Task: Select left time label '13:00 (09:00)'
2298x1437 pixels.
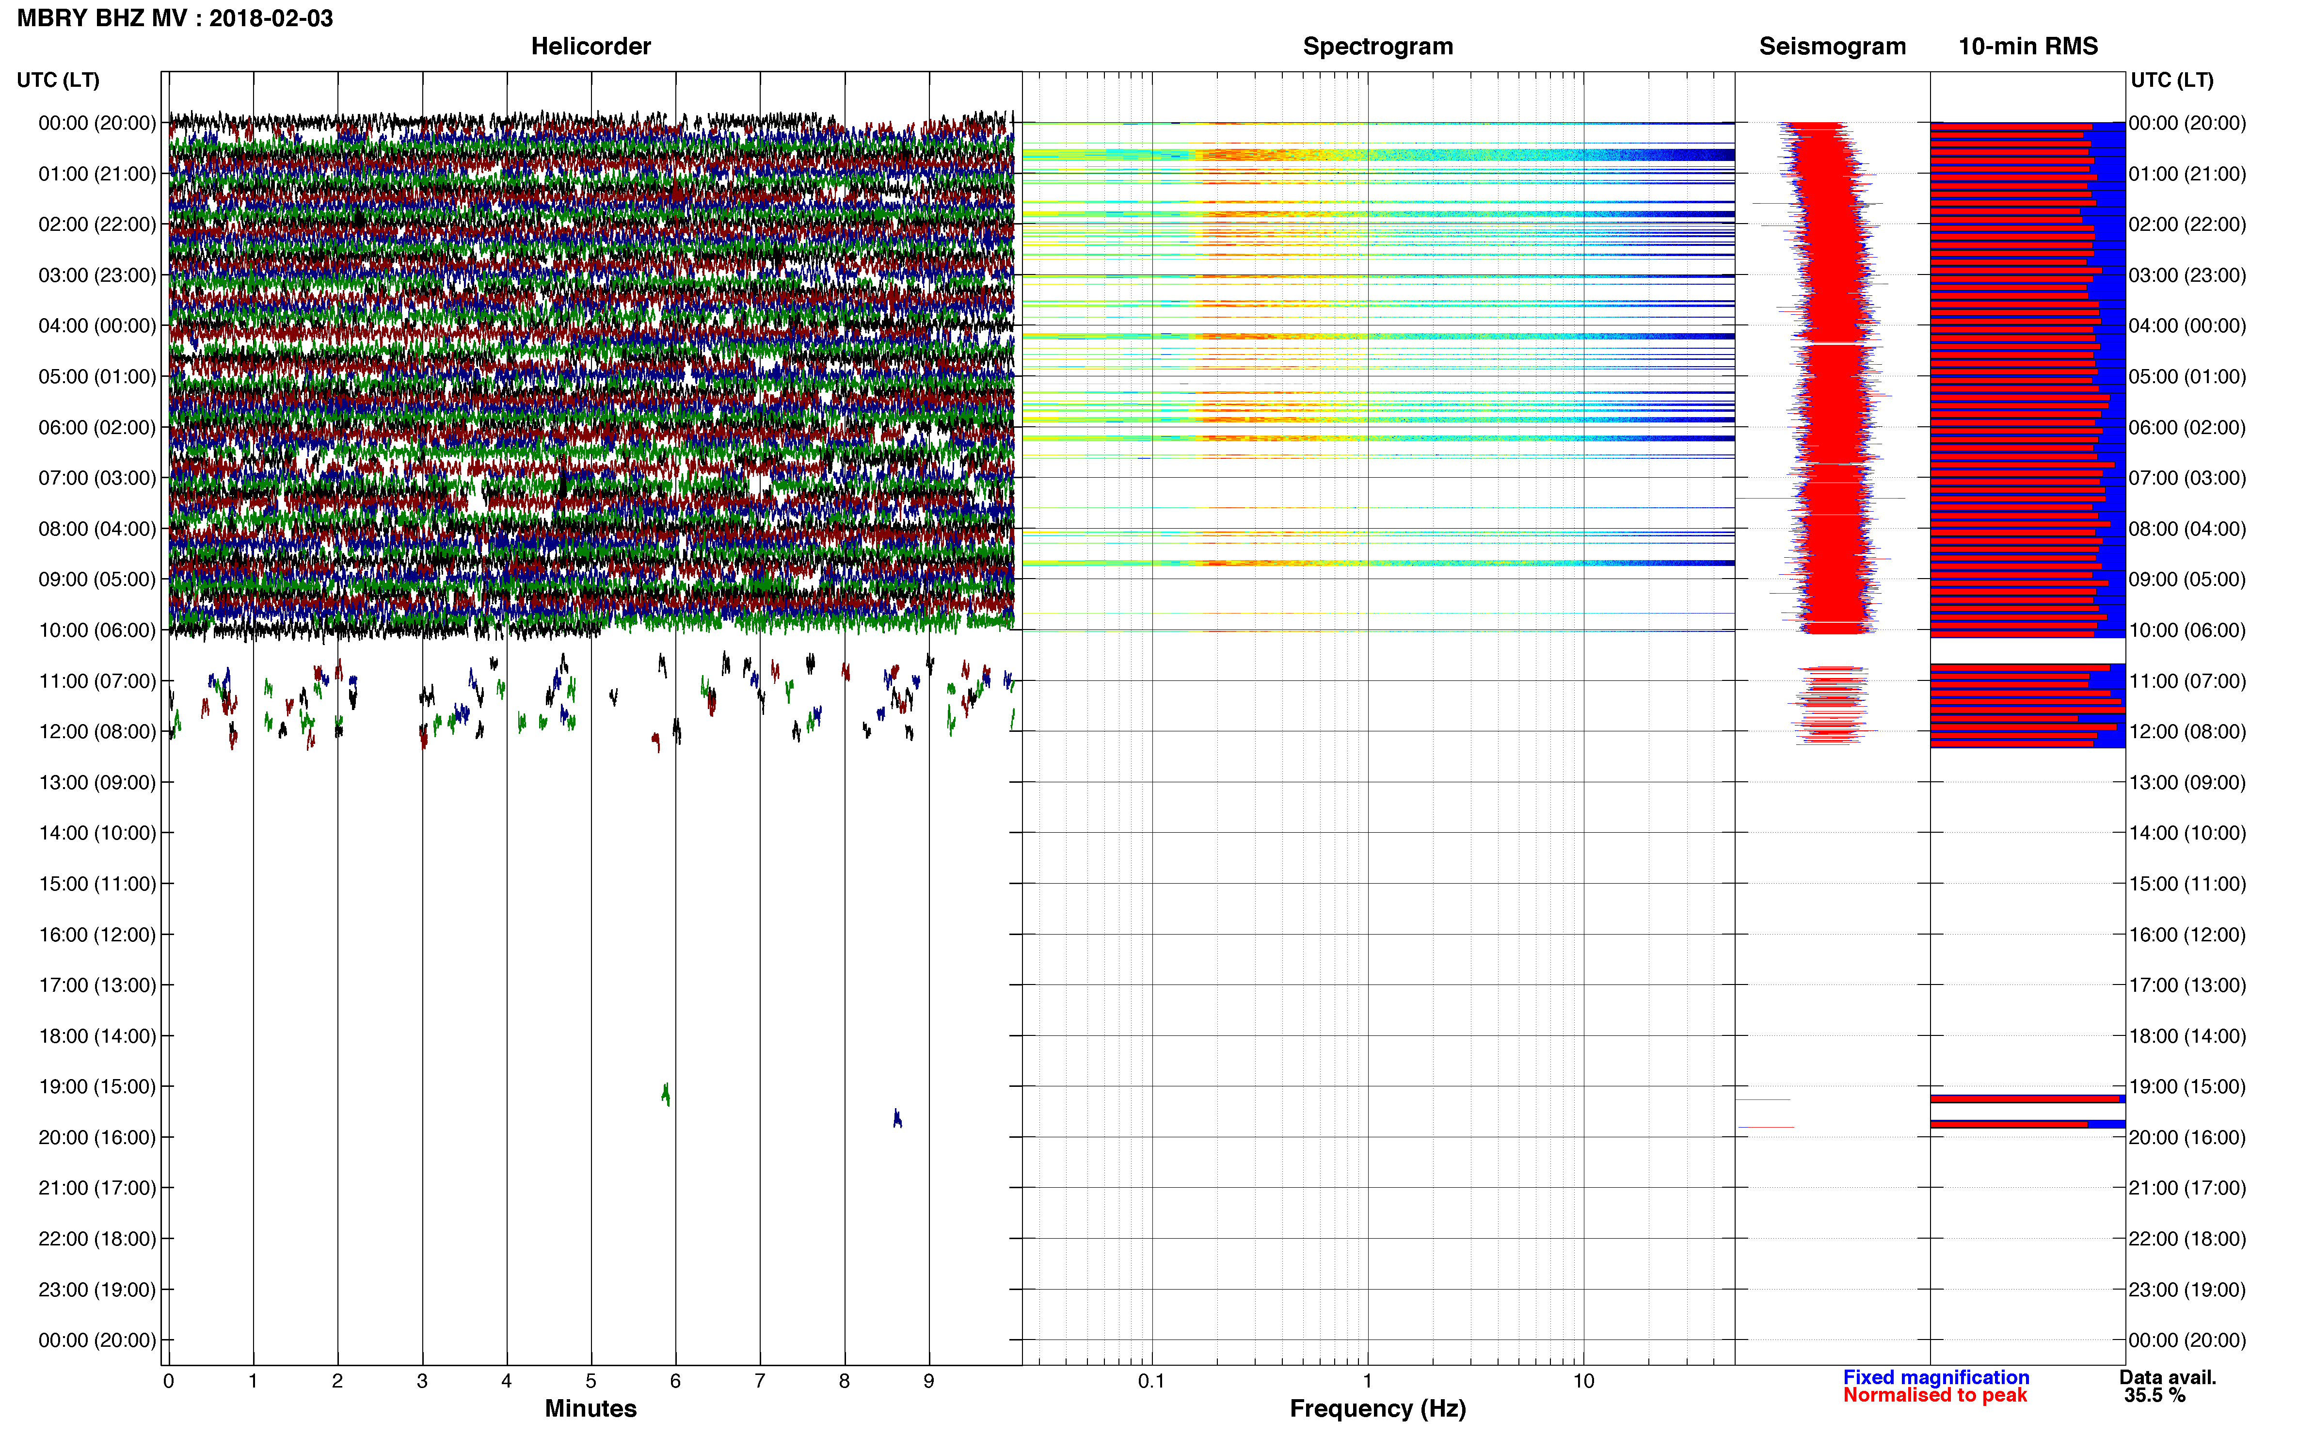Action: tap(97, 782)
